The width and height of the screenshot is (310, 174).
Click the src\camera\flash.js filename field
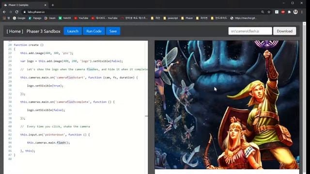coord(250,31)
